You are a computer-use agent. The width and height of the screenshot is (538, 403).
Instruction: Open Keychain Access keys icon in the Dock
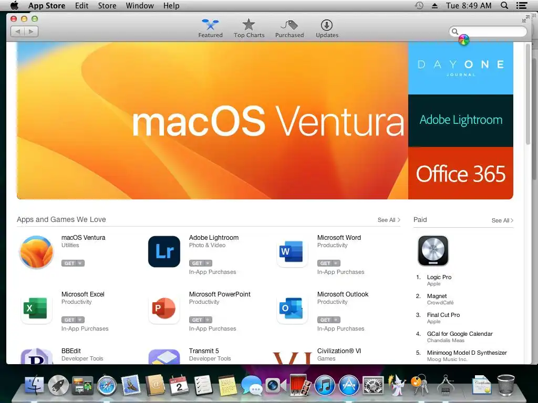coord(420,385)
